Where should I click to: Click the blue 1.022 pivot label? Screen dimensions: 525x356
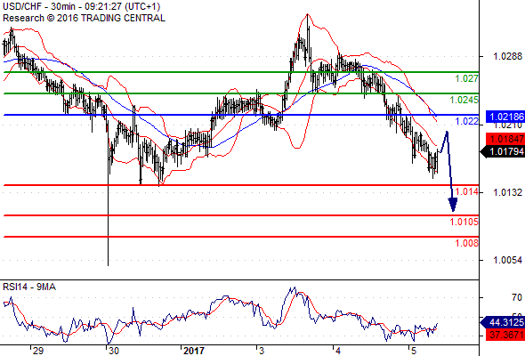point(467,121)
